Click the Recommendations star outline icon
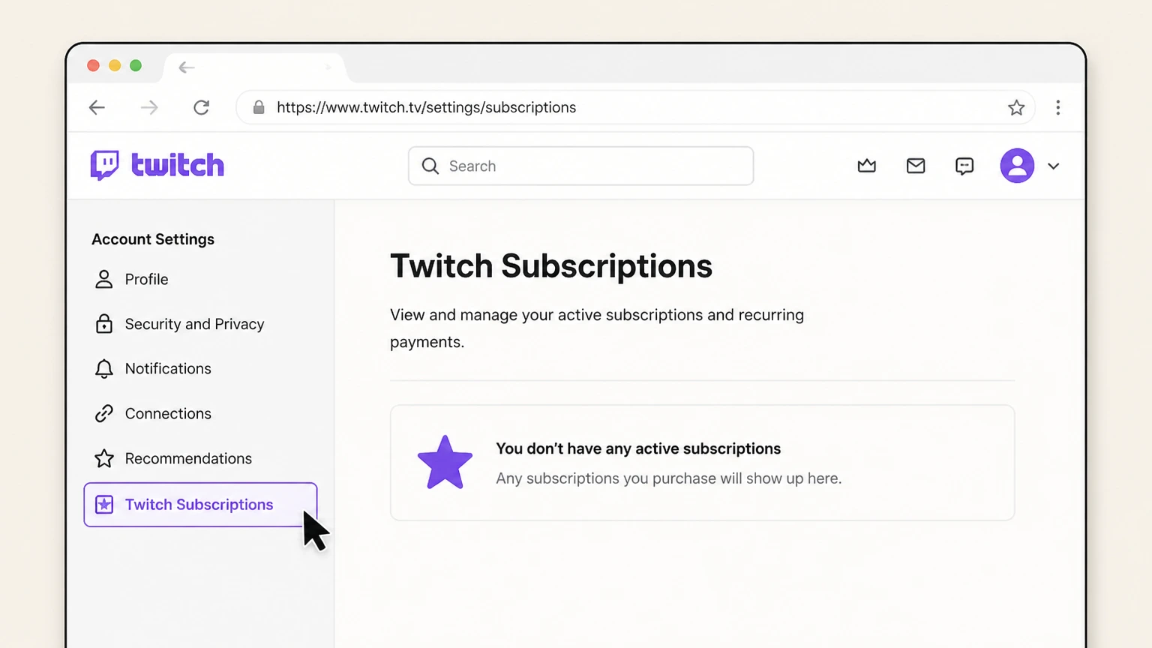Image resolution: width=1152 pixels, height=648 pixels. tap(103, 457)
